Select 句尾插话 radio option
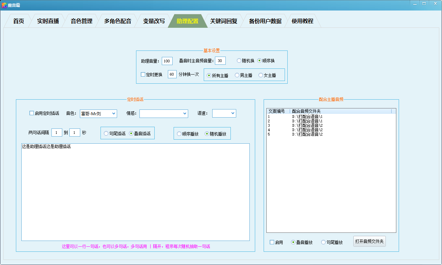This screenshot has height=265, width=442. click(x=106, y=134)
